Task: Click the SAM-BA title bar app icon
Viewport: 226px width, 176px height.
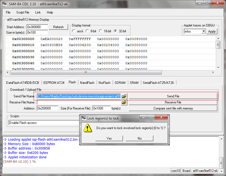Action: [4, 4]
